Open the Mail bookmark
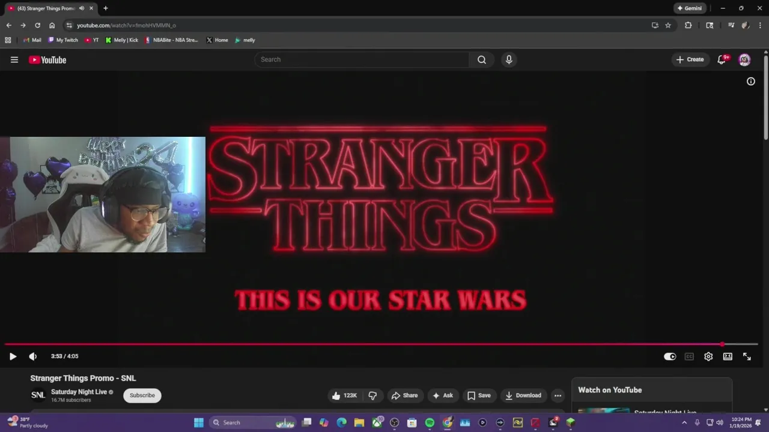 coord(32,40)
